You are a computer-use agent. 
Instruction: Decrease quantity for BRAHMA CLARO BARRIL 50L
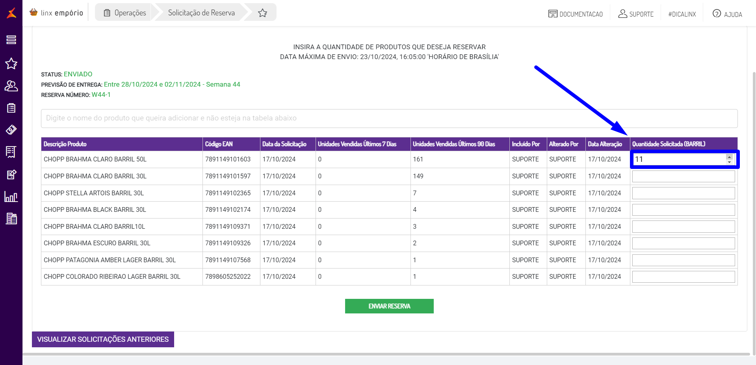730,162
